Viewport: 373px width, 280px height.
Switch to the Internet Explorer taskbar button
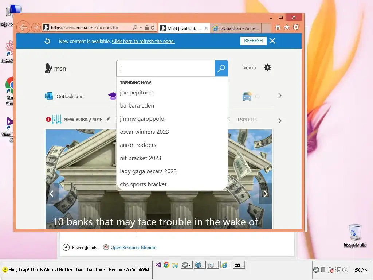pyautogui.click(x=225, y=265)
